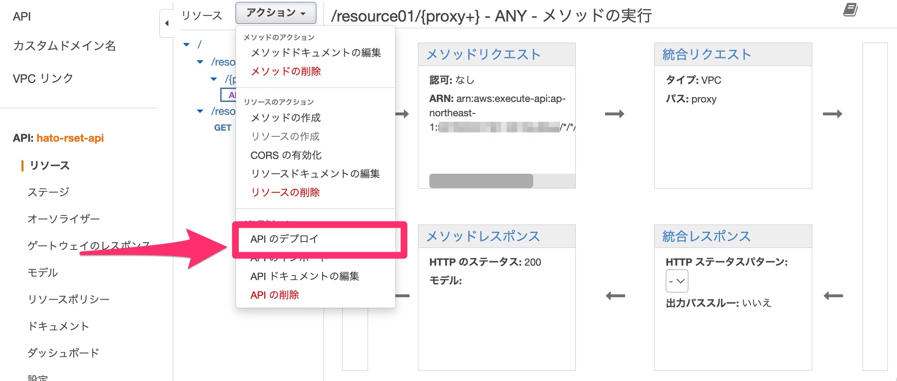Open the HTTP ステータスパターン dropdown

[x=677, y=281]
